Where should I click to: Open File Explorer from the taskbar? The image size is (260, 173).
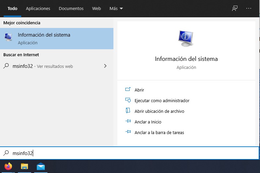[25, 166]
